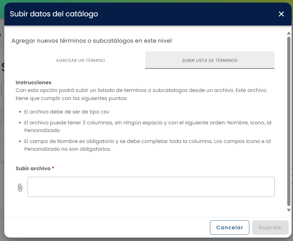
Task: Switch to the Agregar un término tab
Action: click(x=80, y=60)
